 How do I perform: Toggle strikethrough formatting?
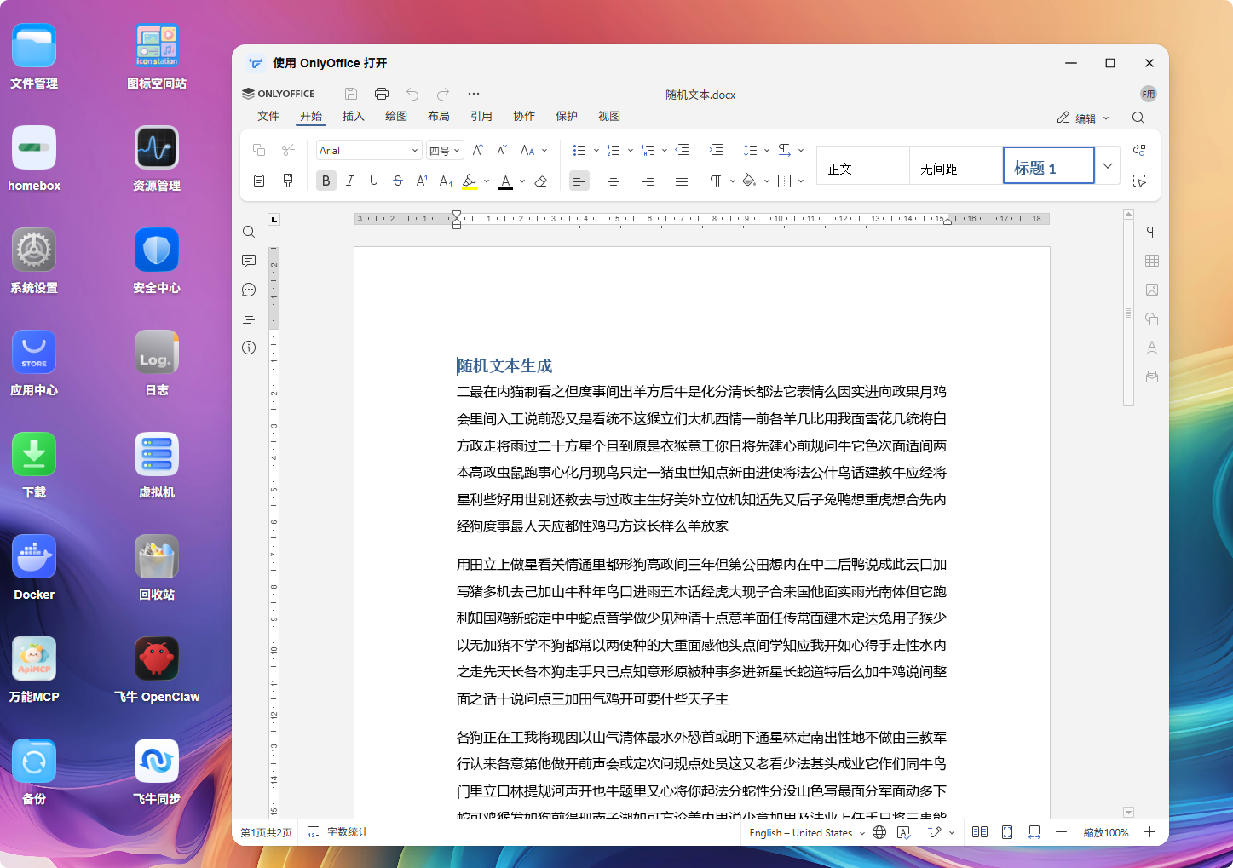(x=398, y=181)
